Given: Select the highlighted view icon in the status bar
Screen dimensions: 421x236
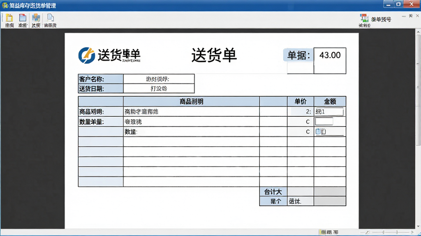Looking at the screenshot, I should click(323, 232).
